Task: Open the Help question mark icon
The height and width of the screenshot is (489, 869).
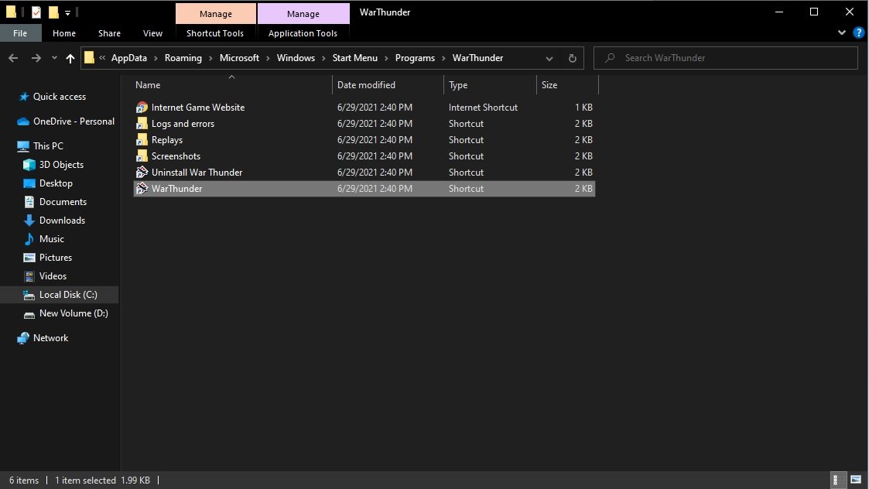Action: (x=858, y=33)
